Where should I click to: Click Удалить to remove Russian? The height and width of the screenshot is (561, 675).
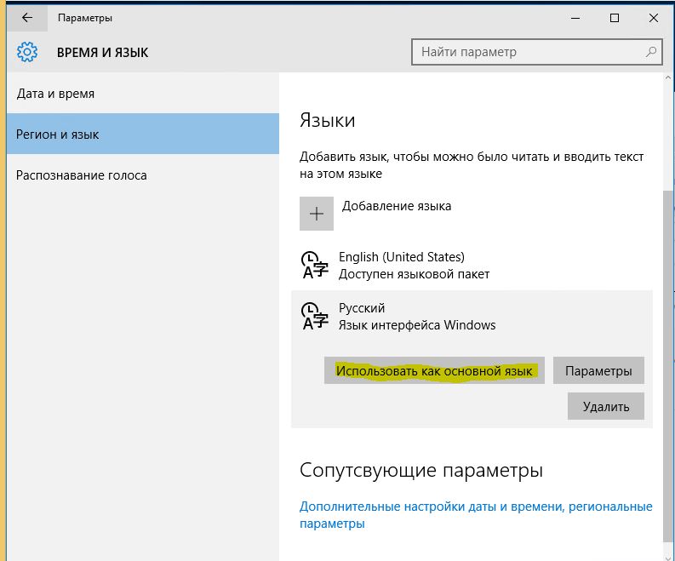click(x=606, y=406)
